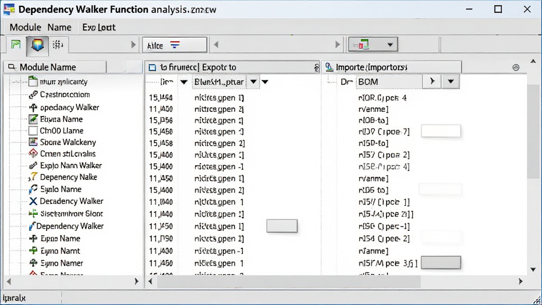The image size is (542, 305).
Task: Open the dropdown right of BOM field
Action: (x=450, y=82)
